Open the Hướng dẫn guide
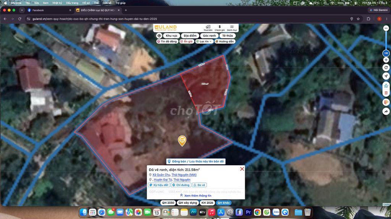391x219 pixels. click(x=225, y=42)
